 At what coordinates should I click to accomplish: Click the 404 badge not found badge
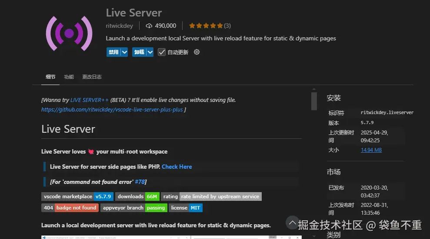tap(70, 208)
